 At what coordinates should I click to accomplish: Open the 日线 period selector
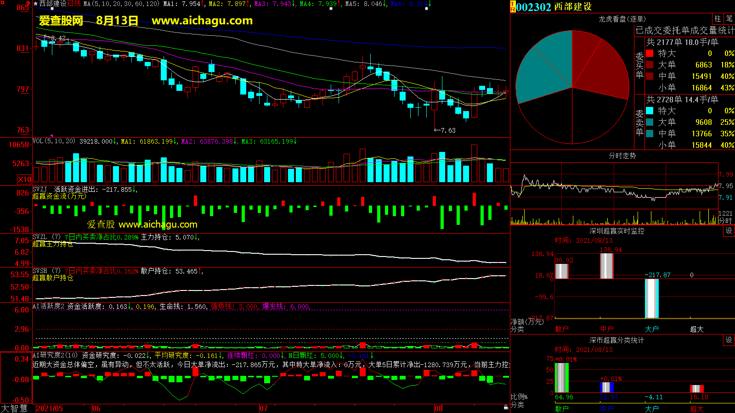pyautogui.click(x=74, y=4)
